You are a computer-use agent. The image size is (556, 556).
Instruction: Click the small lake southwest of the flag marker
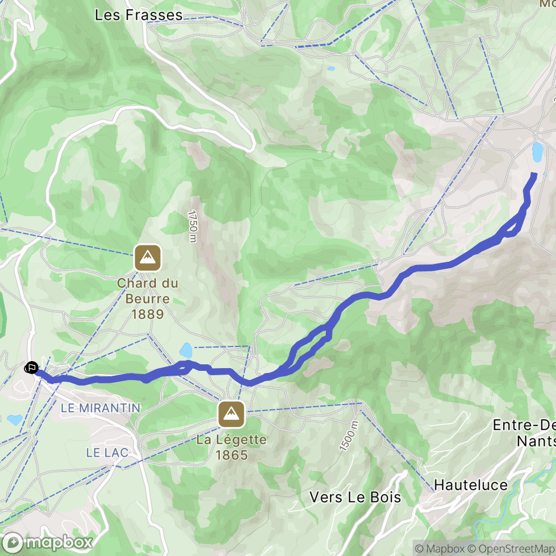pos(15,420)
